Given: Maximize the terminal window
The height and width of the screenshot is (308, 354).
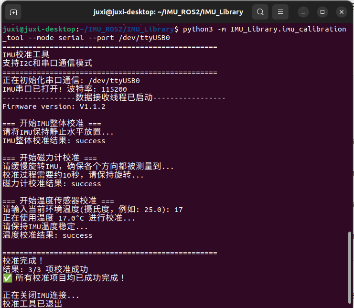Looking at the screenshot, I should [x=322, y=12].
